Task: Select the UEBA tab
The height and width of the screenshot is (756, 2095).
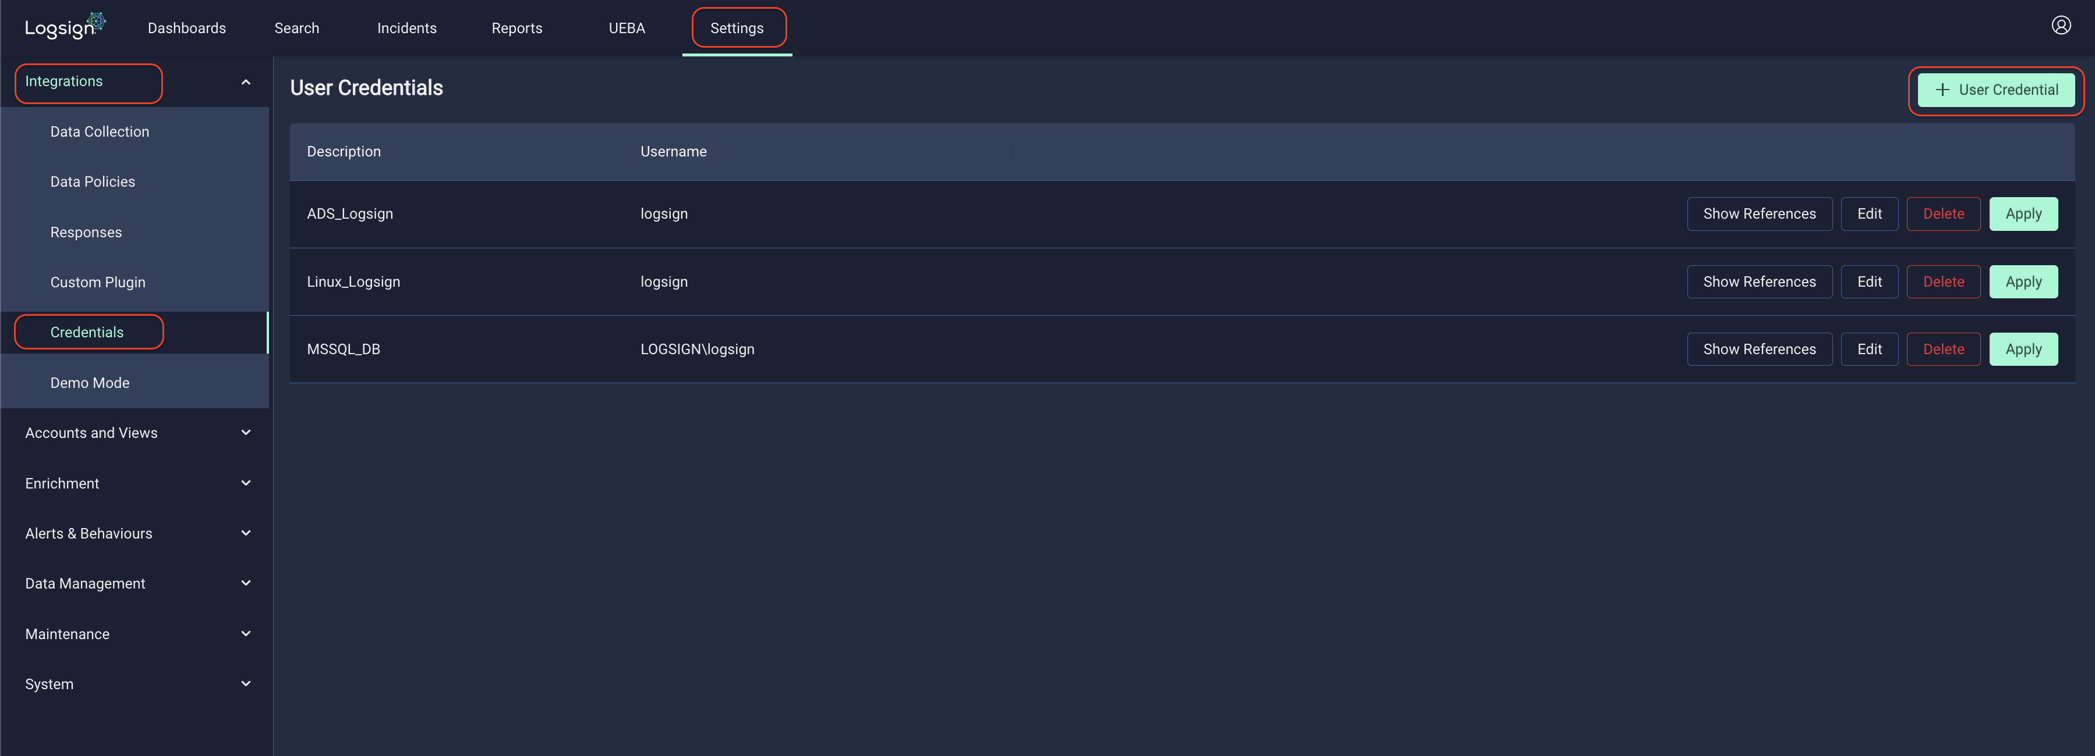Action: click(x=627, y=28)
